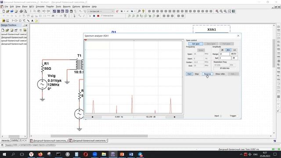Click the Zoom to area magnifier icon

pos(225,11)
